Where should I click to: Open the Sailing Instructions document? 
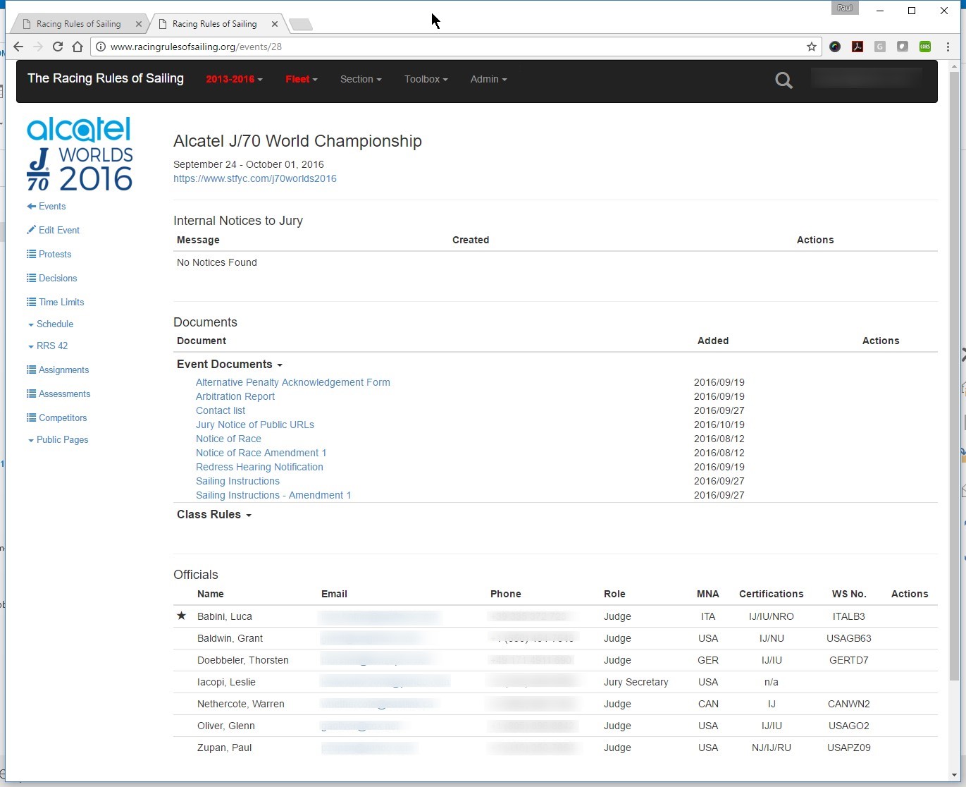237,481
